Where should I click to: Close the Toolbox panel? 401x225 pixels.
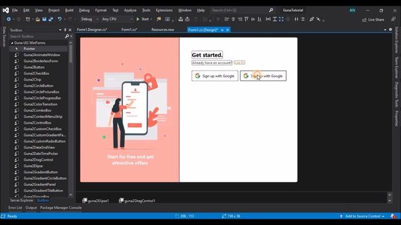(x=70, y=30)
